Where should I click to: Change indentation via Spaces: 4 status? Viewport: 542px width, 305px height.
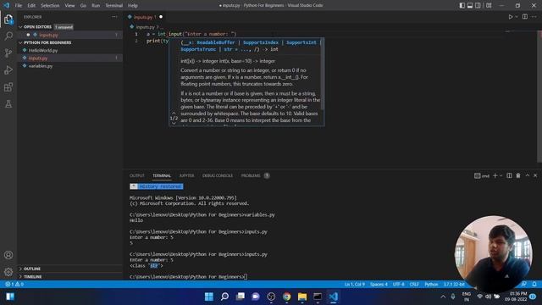(379, 285)
